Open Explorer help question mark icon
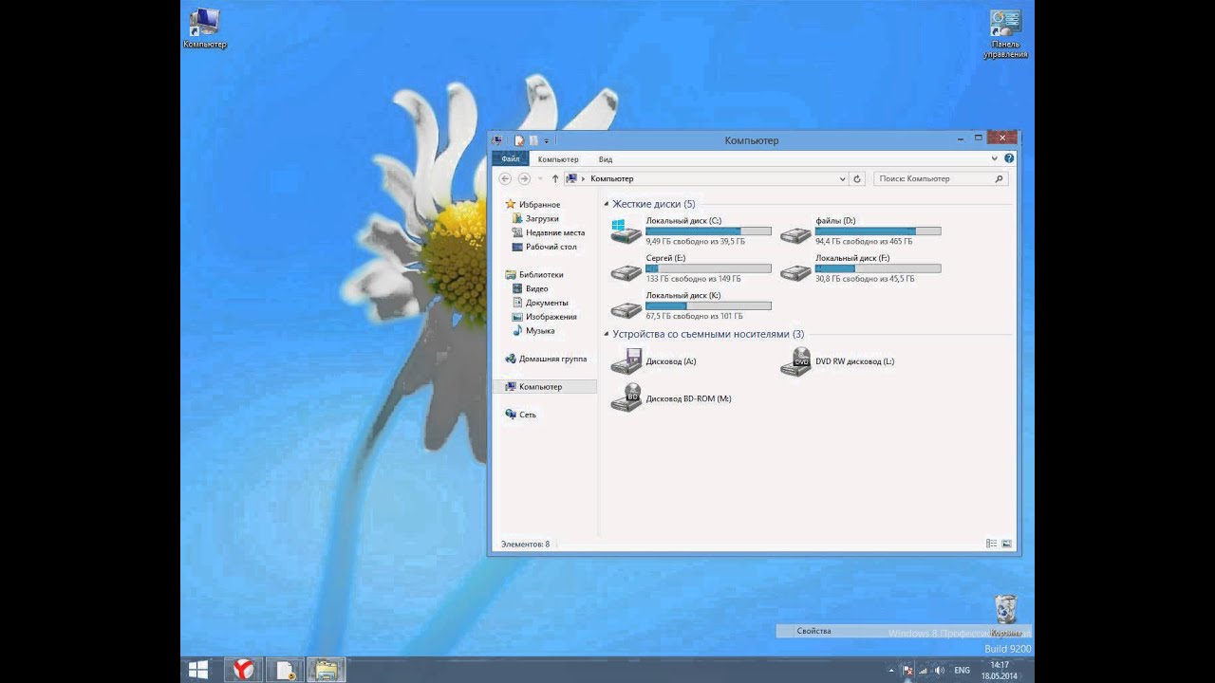 pos(1009,158)
